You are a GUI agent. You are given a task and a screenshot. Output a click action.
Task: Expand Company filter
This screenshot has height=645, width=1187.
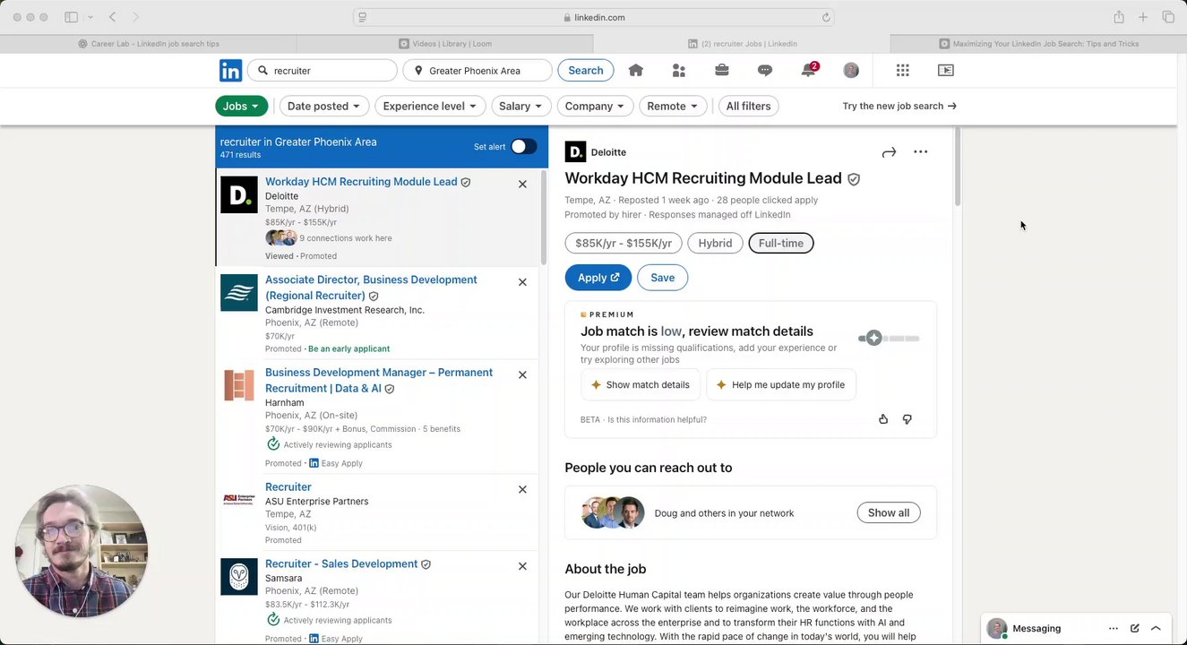click(x=595, y=106)
